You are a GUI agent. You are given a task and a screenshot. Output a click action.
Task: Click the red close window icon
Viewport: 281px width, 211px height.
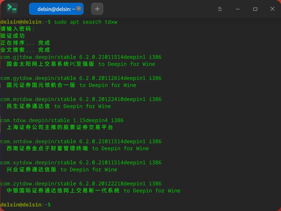[272, 9]
